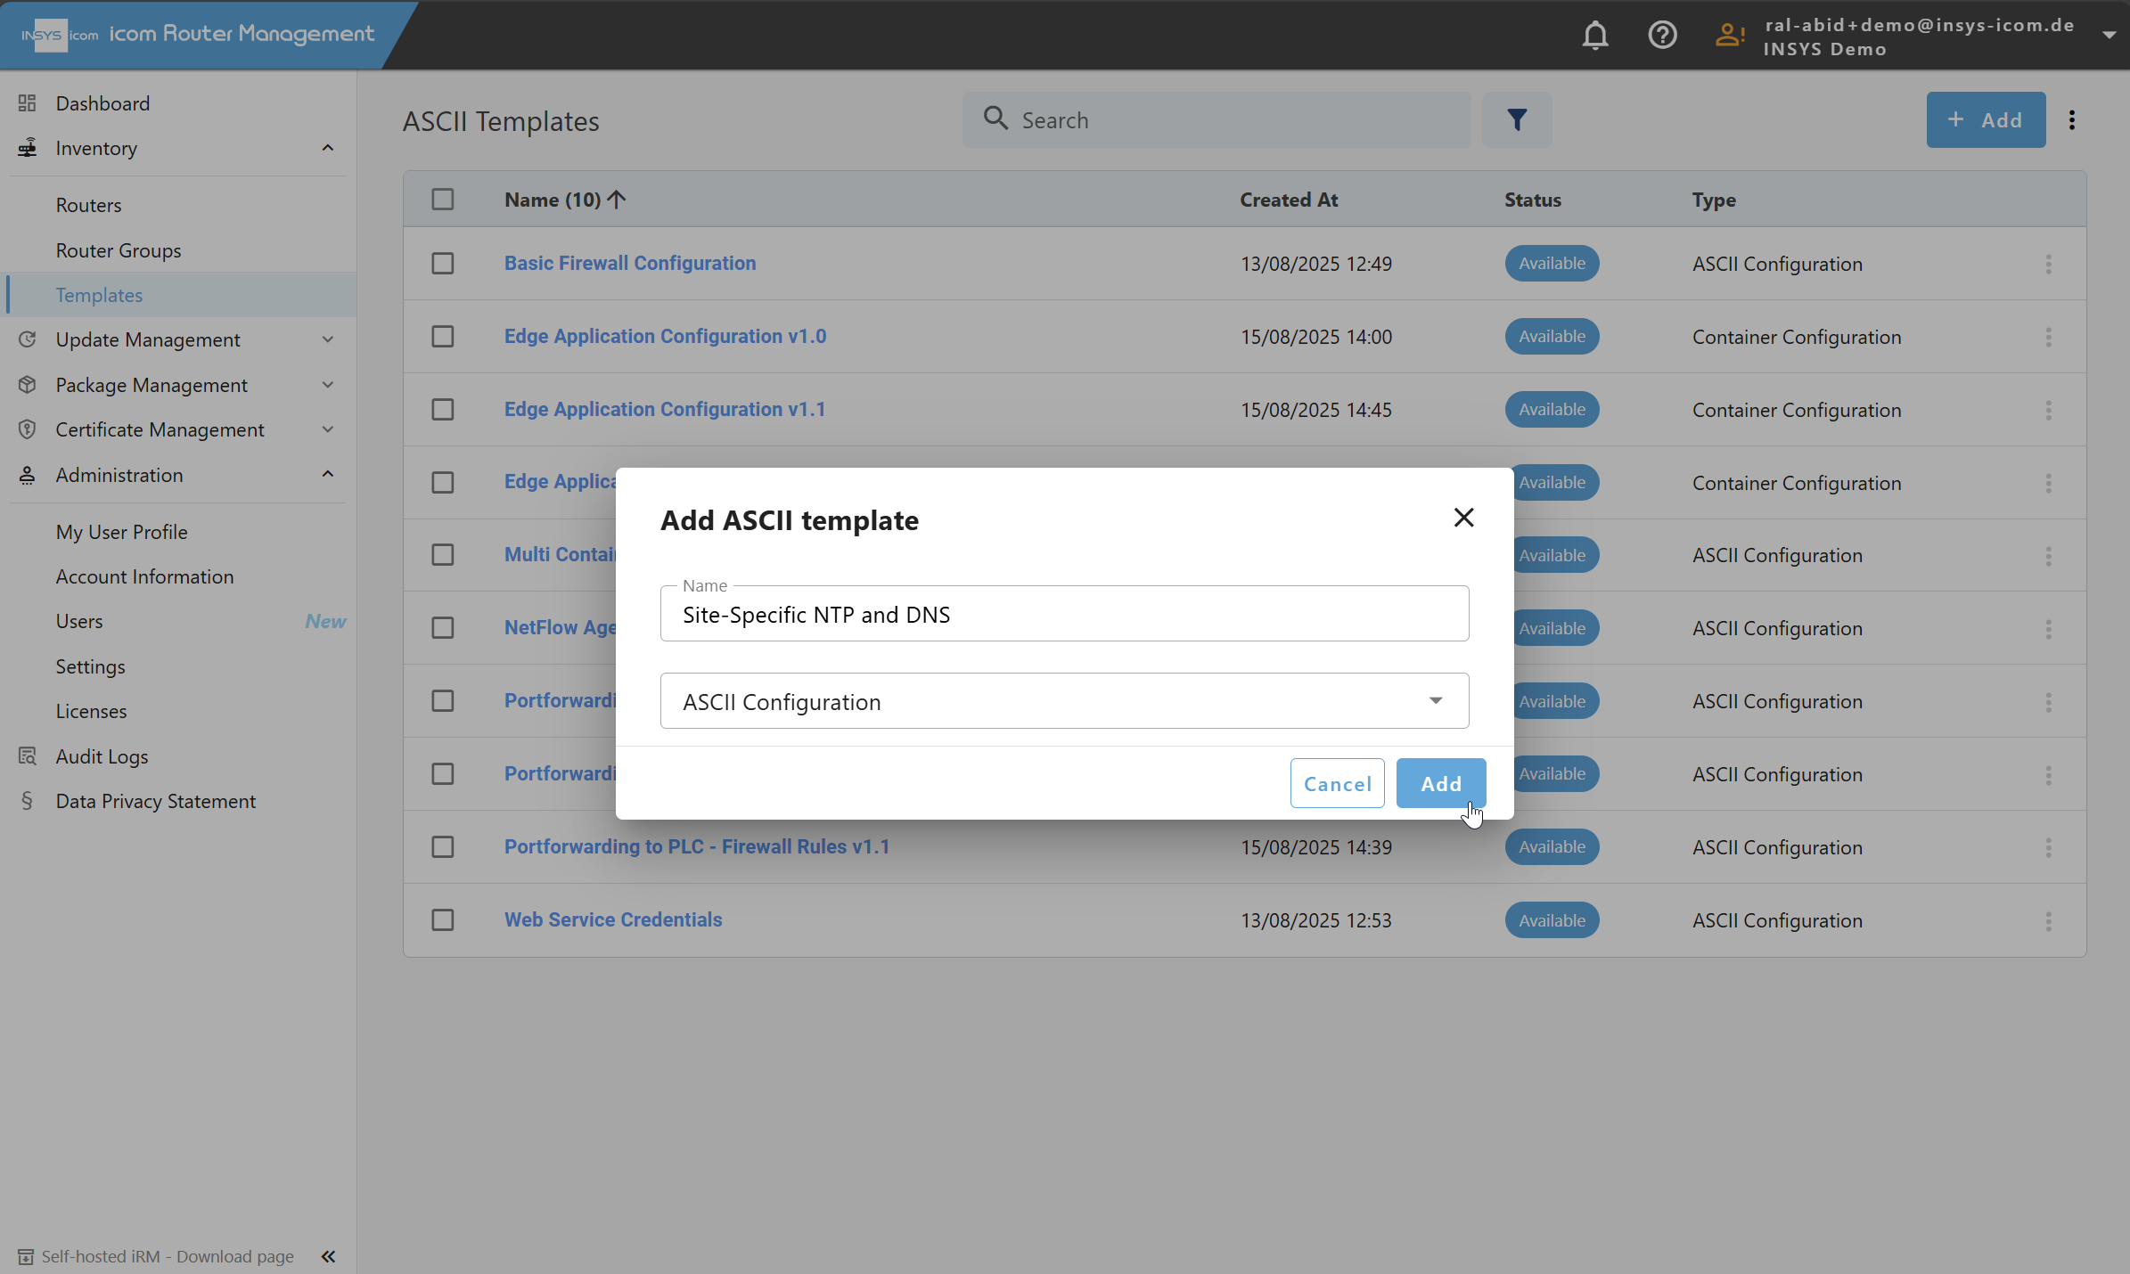Click the Data Privacy Statement section icon

pos(27,801)
